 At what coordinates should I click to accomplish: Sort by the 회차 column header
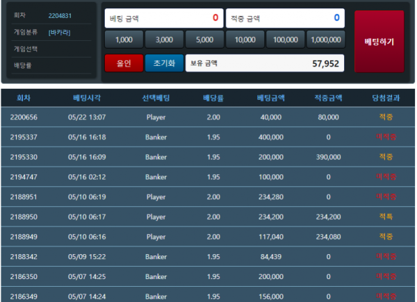[x=24, y=98]
